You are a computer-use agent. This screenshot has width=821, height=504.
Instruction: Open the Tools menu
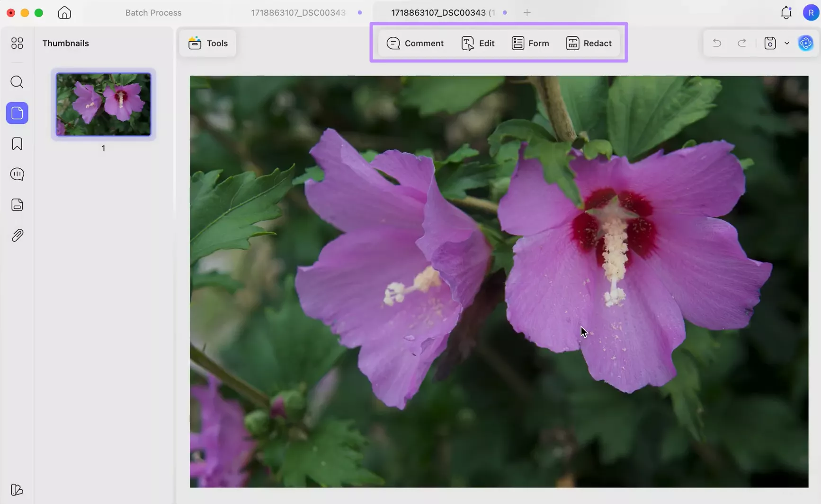[x=208, y=43]
